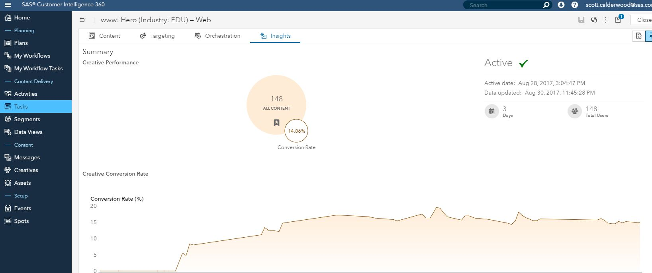Click the calendar Days icon

point(491,111)
